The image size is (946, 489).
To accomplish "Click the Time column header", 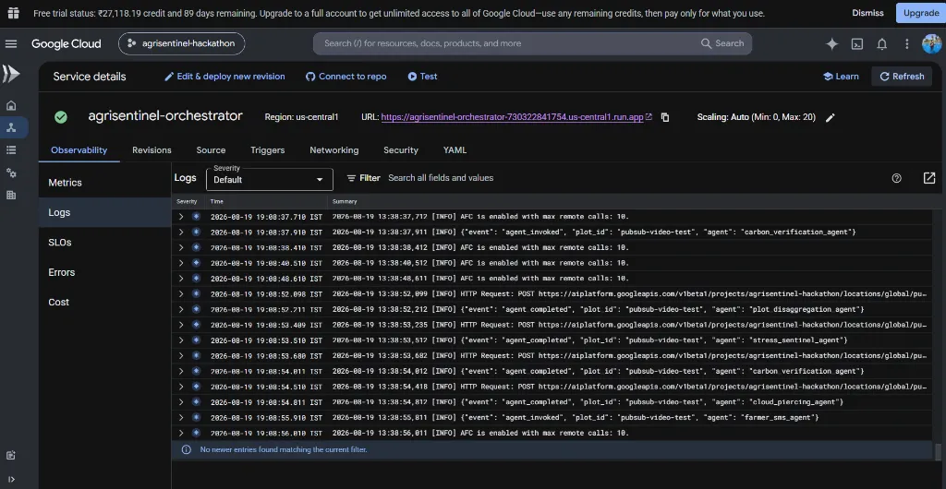I will click(217, 202).
